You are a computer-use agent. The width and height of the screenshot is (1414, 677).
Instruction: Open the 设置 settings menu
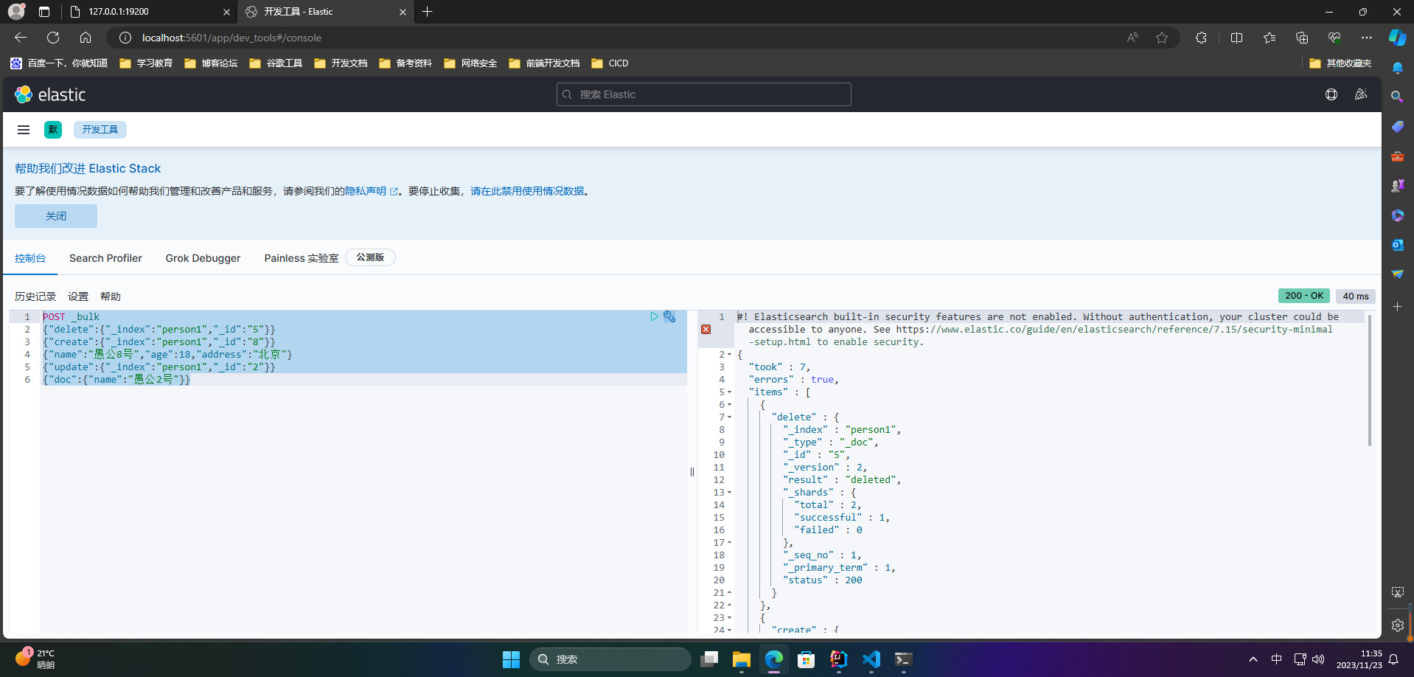click(78, 296)
